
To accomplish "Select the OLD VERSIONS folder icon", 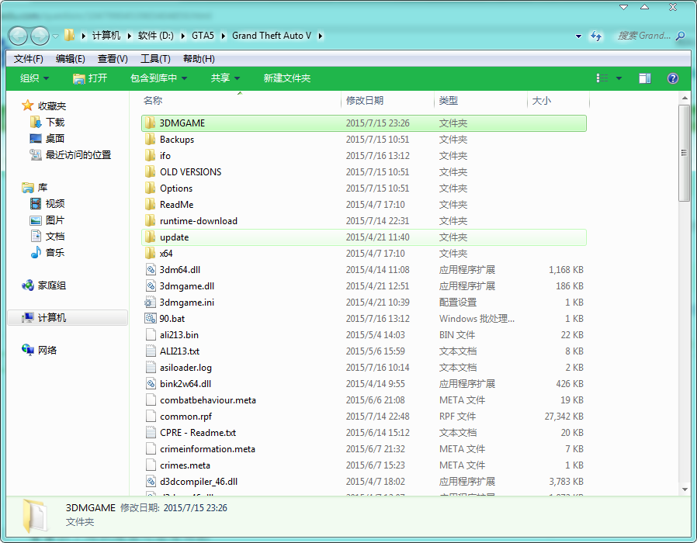I will [x=151, y=172].
